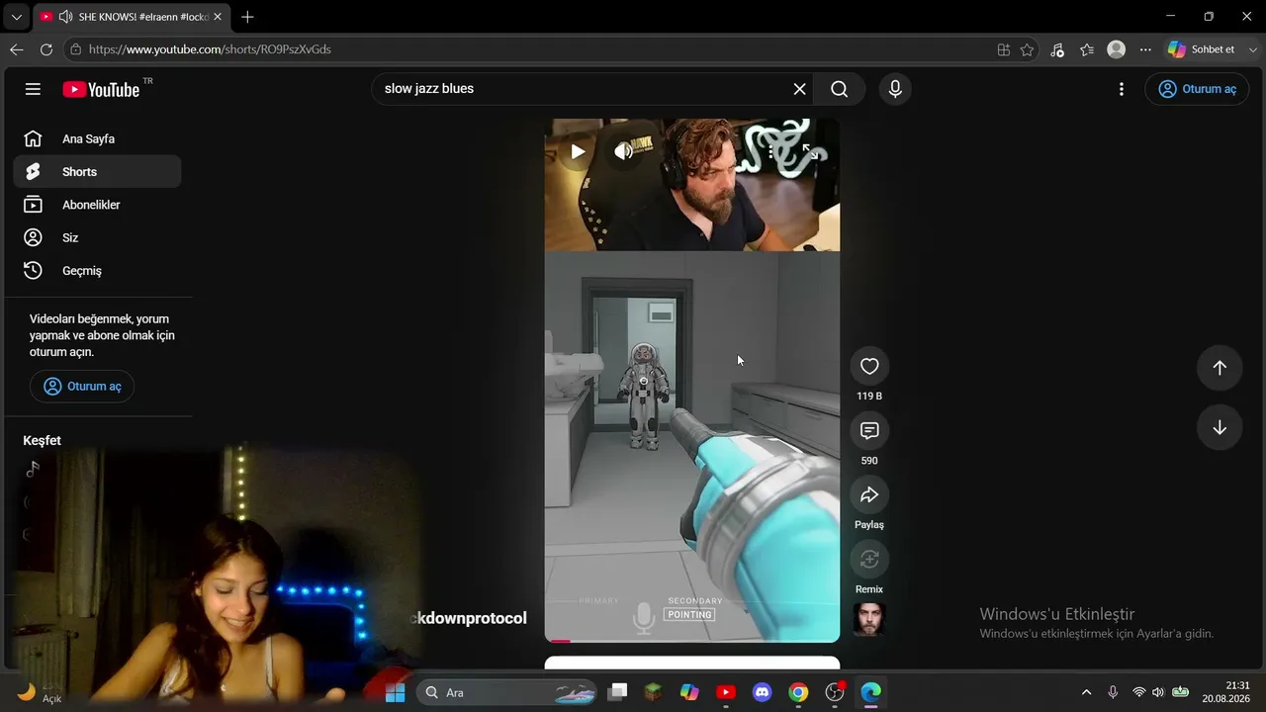Add this page to favorites with the star
Screen dimensions: 1266x712
pos(1028,49)
